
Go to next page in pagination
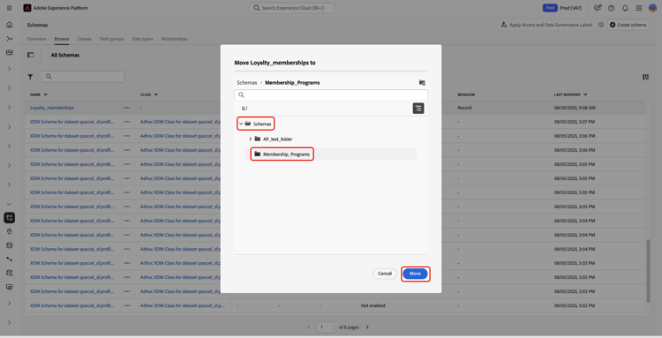pos(367,327)
